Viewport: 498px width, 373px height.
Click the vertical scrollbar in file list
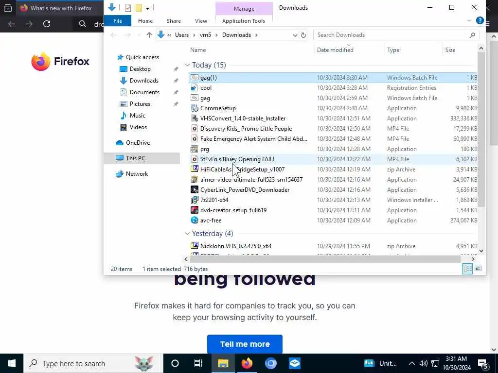(481, 130)
